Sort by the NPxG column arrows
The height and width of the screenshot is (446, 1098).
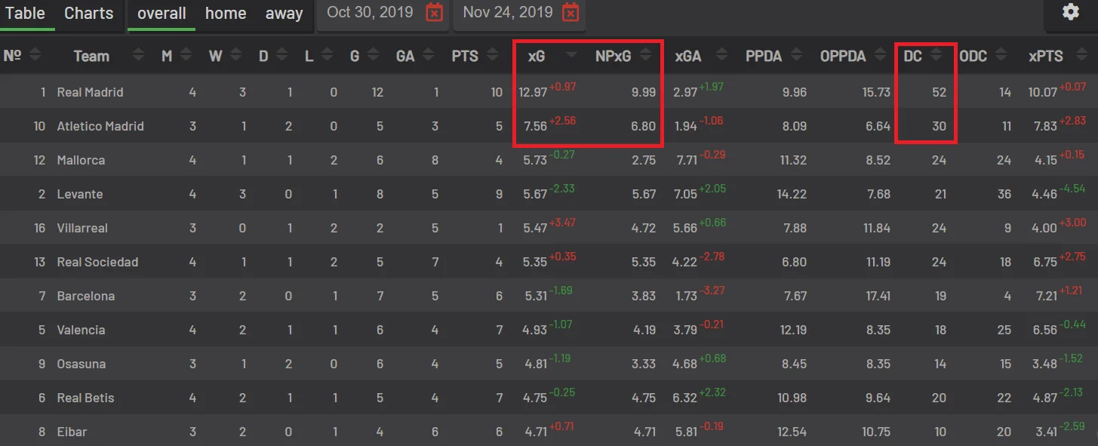pyautogui.click(x=645, y=56)
